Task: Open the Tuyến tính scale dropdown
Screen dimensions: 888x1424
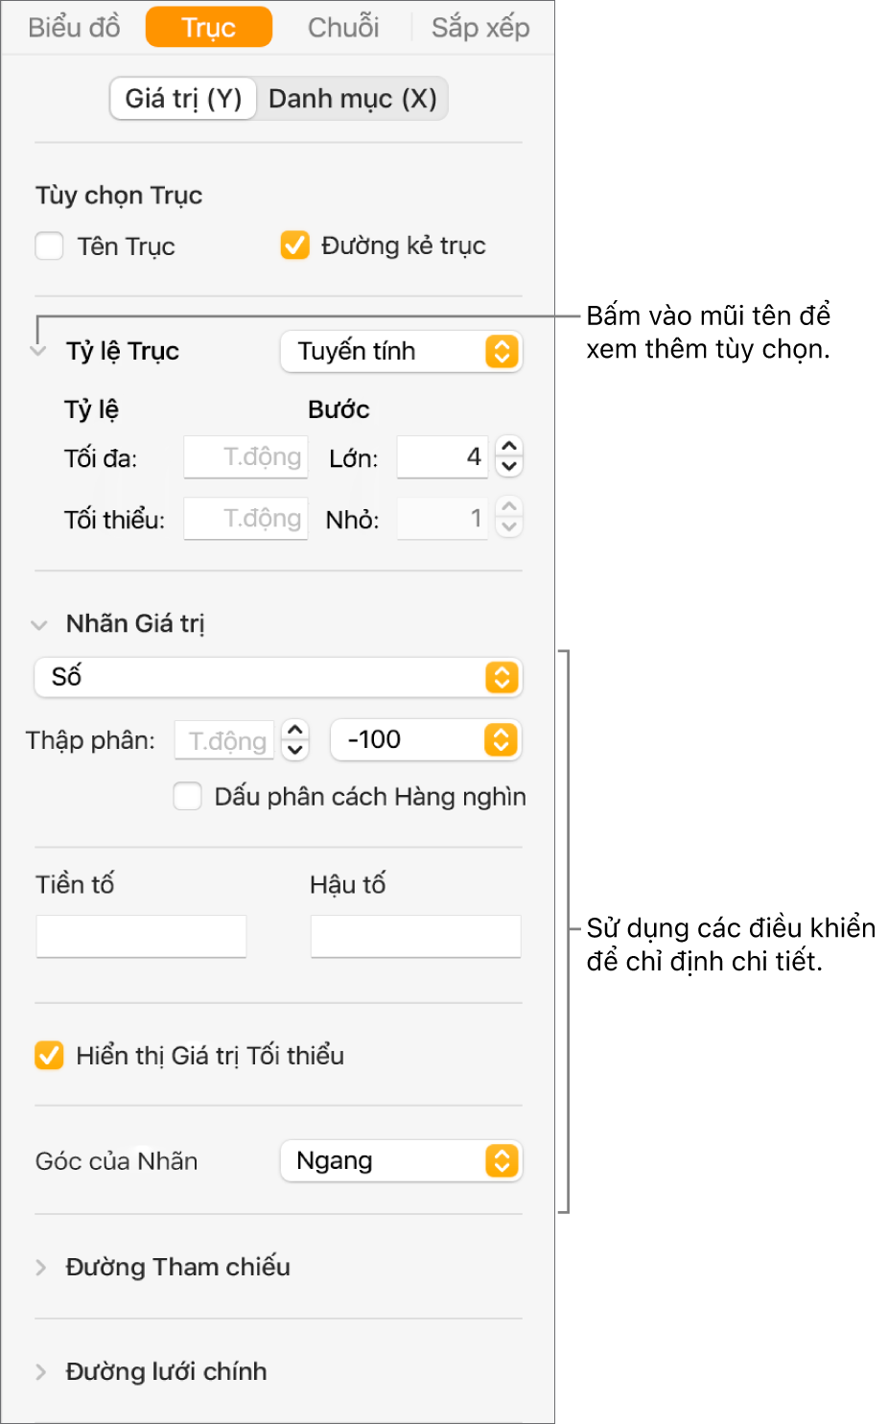Action: coord(401,352)
